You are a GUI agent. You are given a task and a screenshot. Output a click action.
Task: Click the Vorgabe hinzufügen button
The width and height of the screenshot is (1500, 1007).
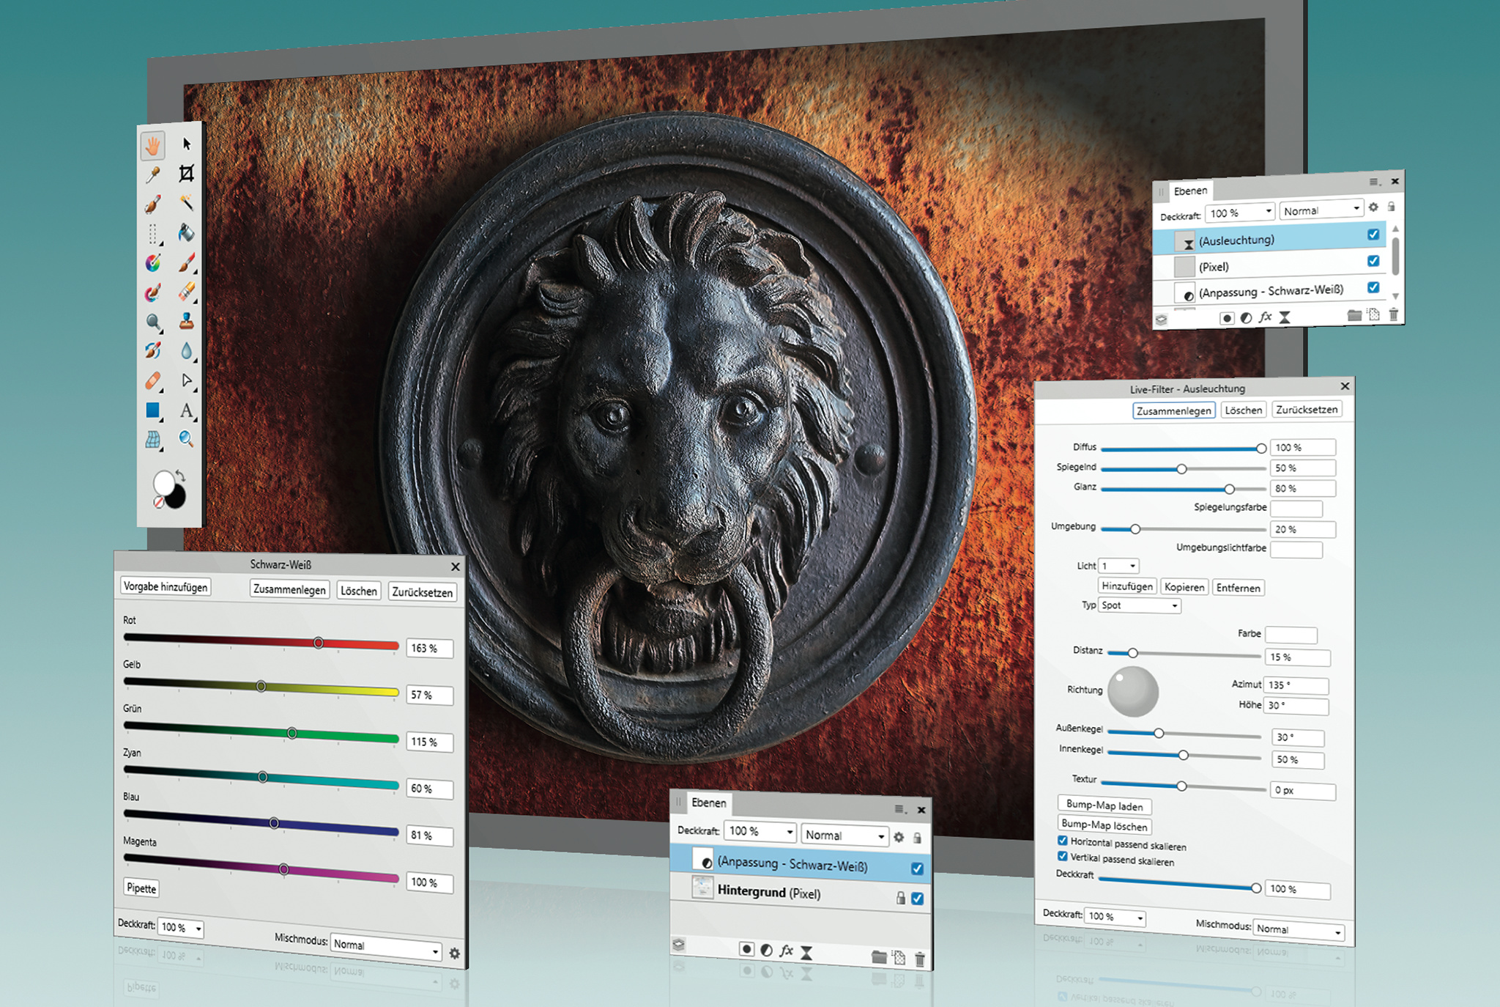coord(166,586)
